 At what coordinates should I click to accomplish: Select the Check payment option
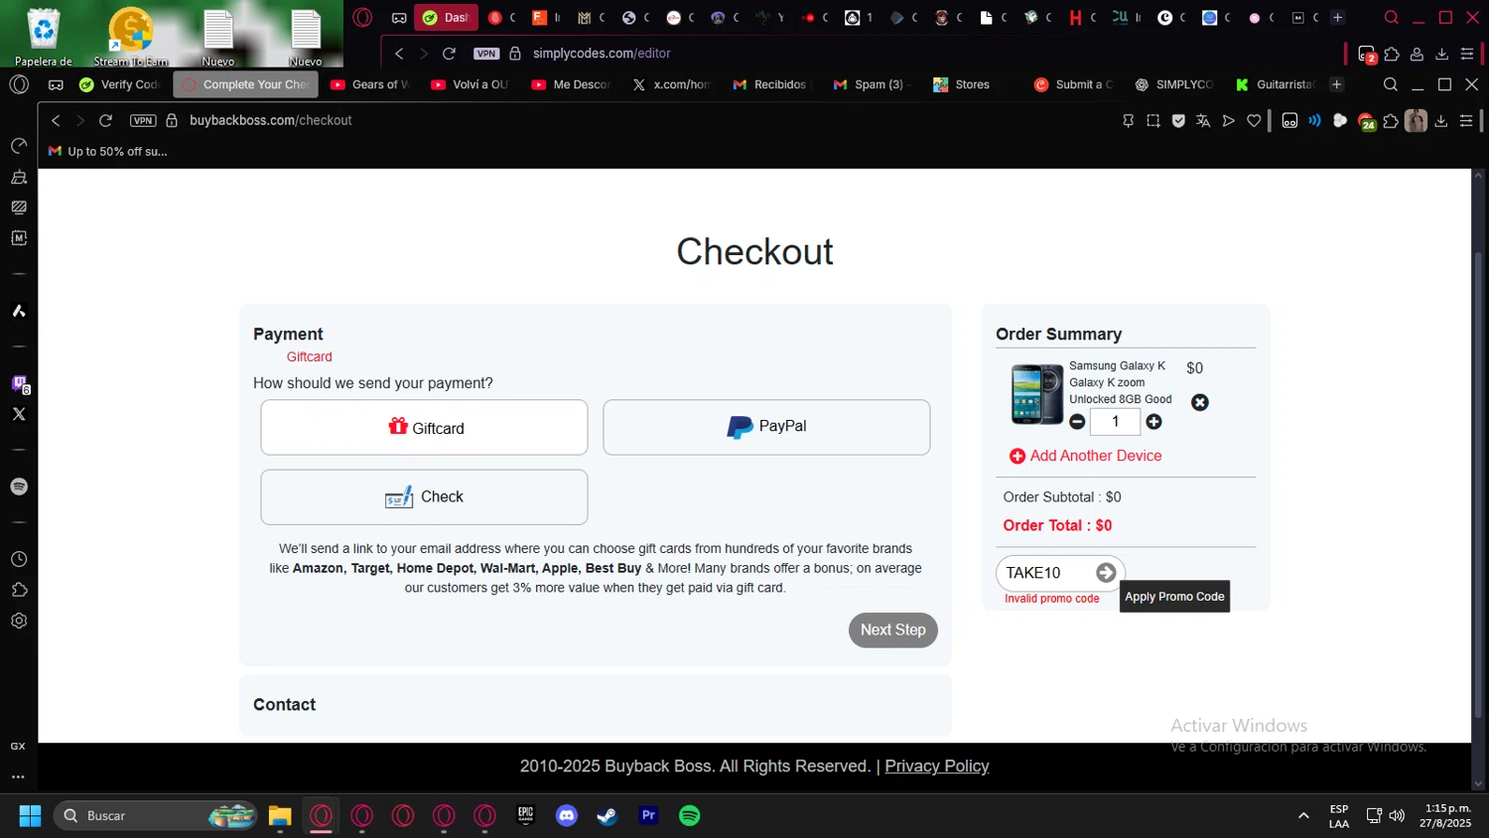(x=424, y=497)
